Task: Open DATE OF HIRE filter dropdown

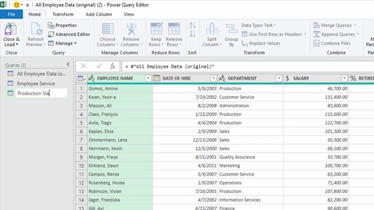Action: coord(213,78)
